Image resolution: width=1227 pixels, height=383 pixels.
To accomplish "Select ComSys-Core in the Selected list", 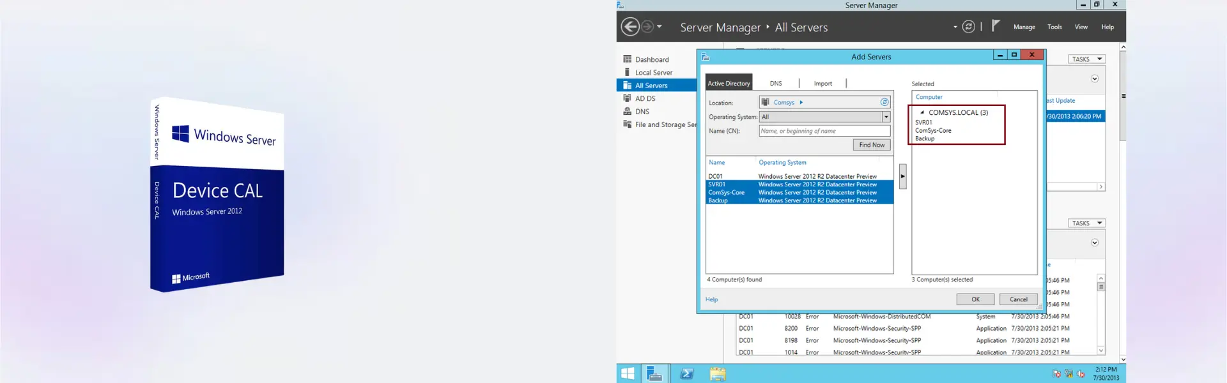I will coord(933,130).
